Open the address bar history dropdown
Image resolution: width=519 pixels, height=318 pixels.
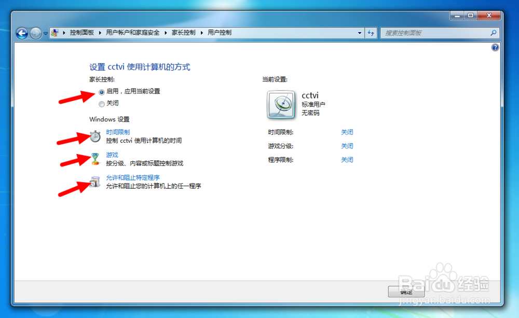click(x=360, y=33)
